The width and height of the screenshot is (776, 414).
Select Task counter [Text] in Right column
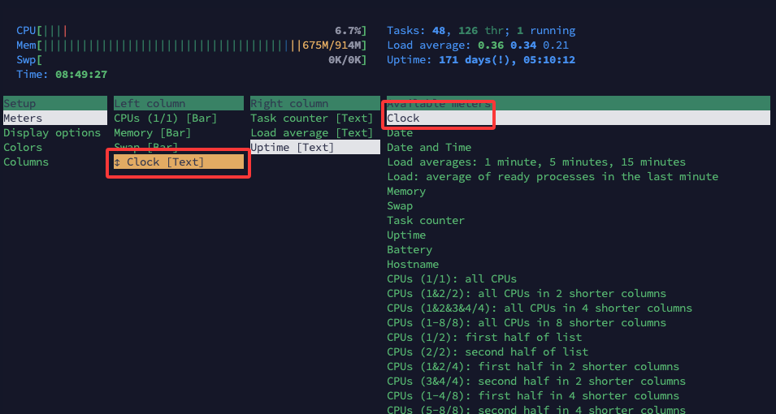pyautogui.click(x=312, y=119)
